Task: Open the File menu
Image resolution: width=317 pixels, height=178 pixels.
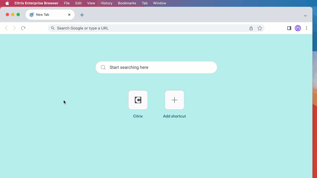Action: 67,3
